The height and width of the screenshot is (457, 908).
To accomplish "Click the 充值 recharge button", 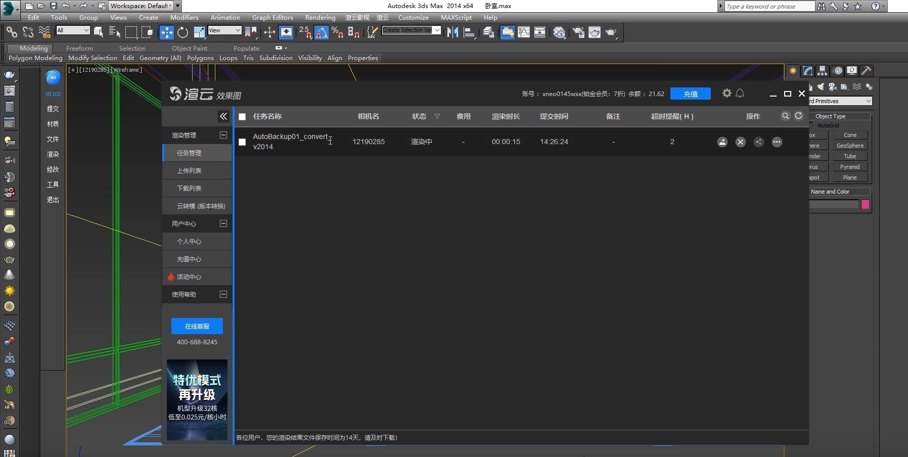I will 690,94.
